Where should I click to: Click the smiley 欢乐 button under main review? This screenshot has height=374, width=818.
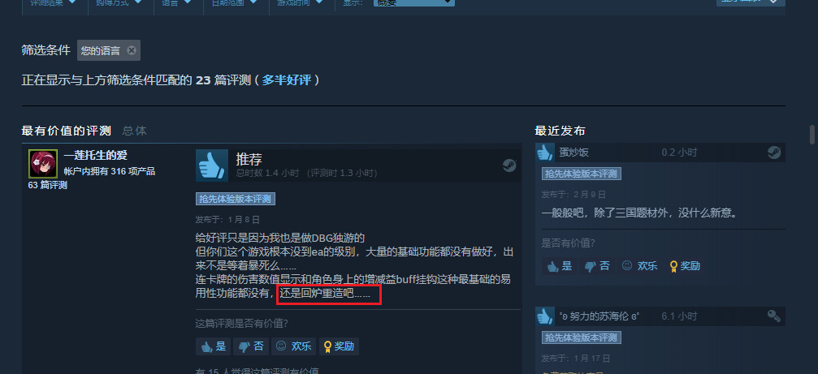(293, 346)
